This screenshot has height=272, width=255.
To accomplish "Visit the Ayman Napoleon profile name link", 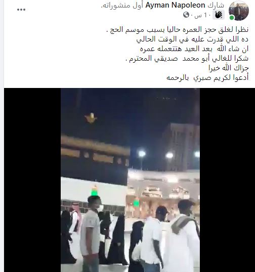I will click(175, 5).
